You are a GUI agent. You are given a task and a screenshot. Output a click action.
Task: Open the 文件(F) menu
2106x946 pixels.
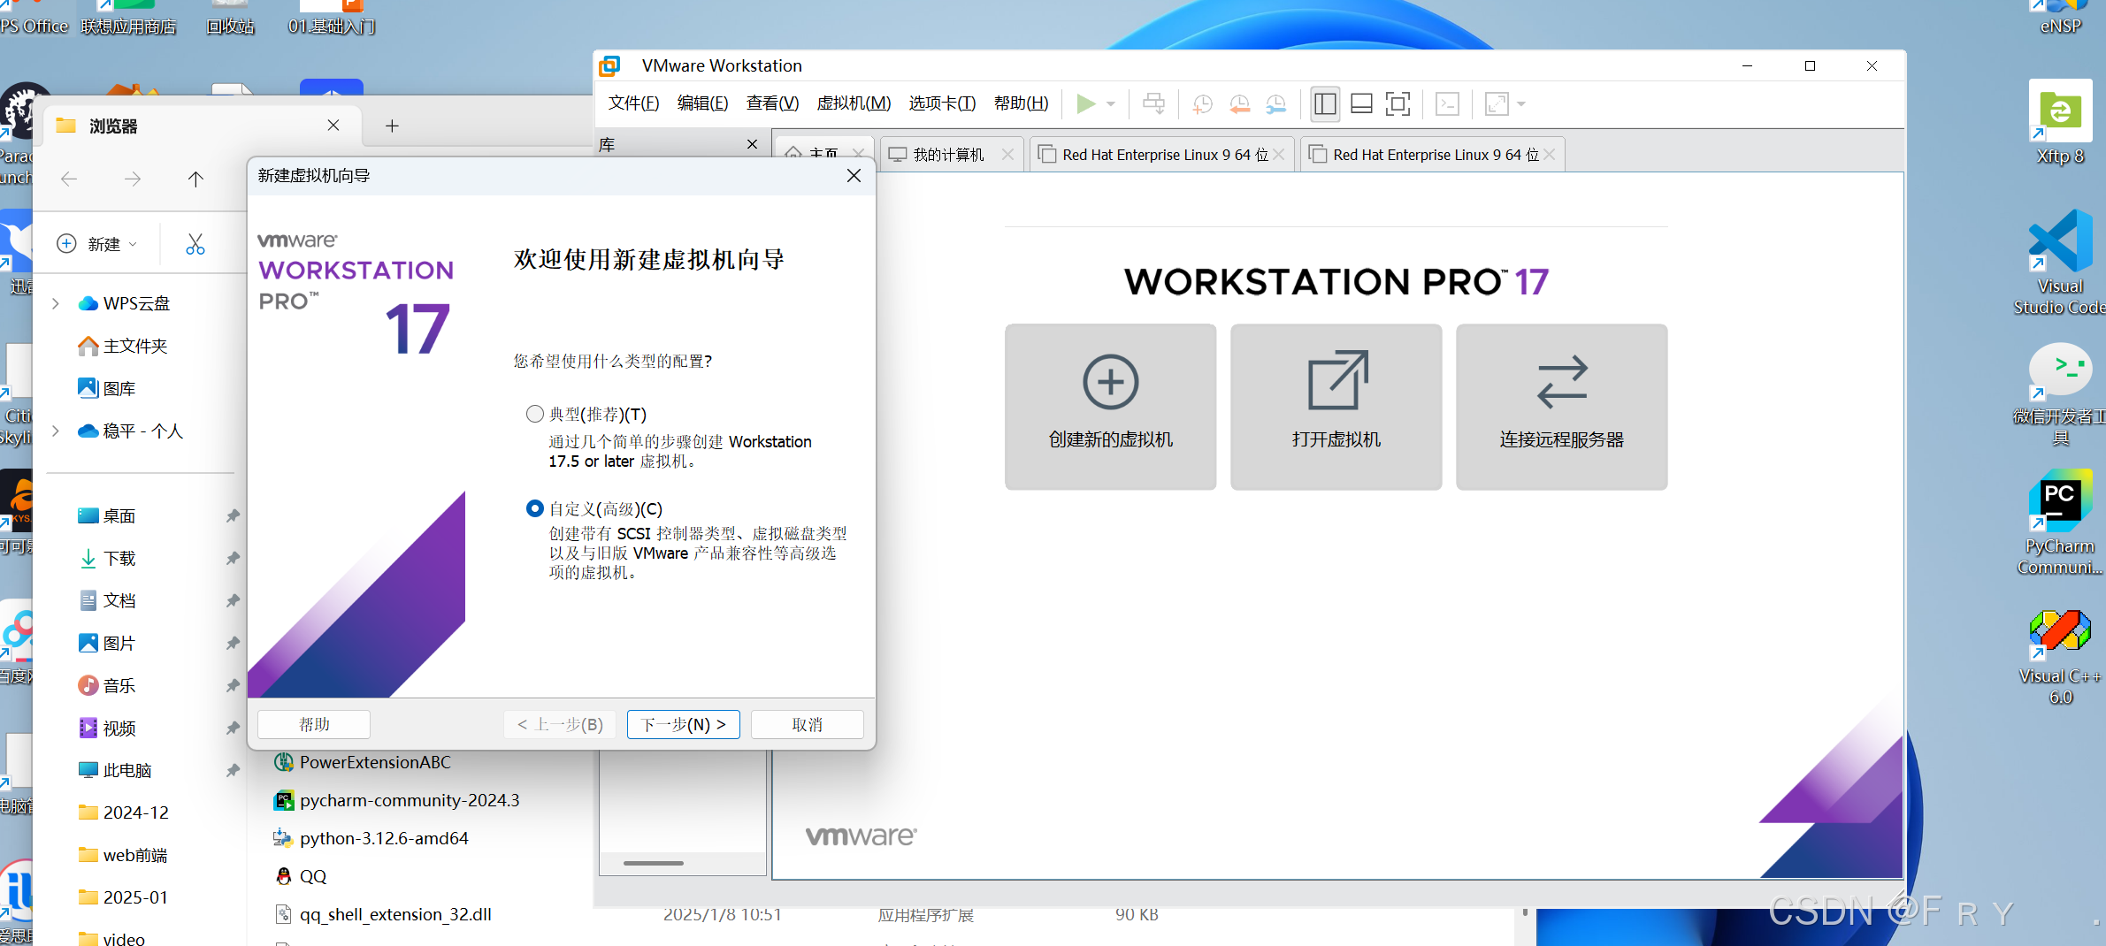pyautogui.click(x=633, y=103)
